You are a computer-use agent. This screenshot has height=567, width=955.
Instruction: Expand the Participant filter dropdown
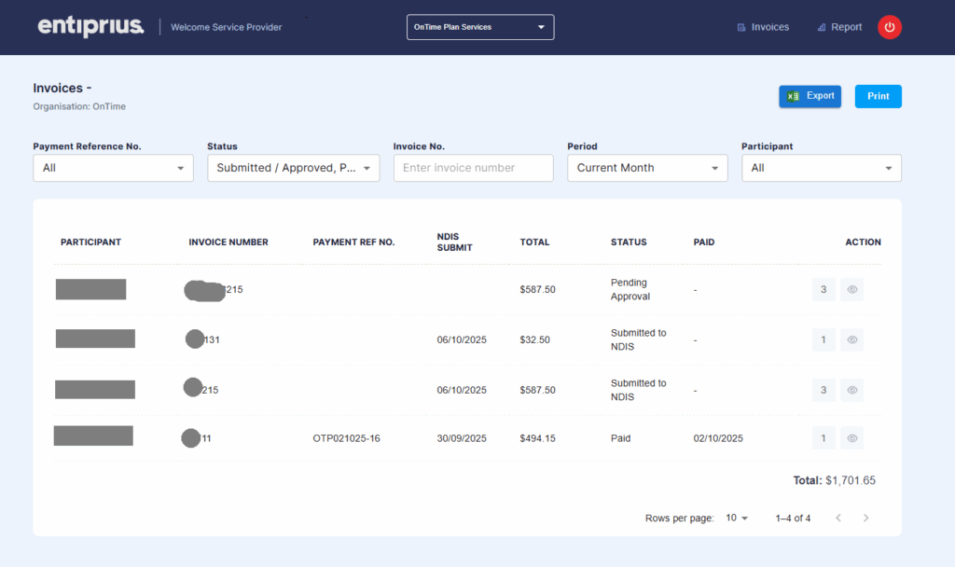(821, 168)
